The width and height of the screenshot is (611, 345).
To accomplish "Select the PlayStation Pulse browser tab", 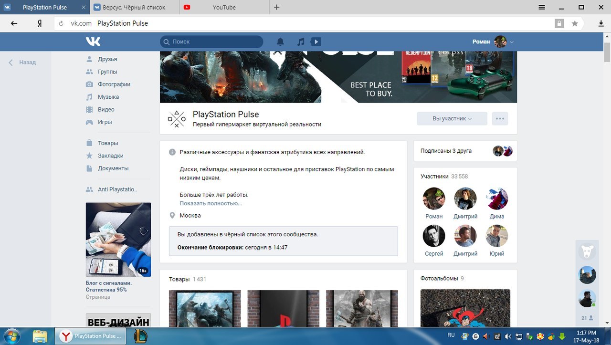I will 45,7.
